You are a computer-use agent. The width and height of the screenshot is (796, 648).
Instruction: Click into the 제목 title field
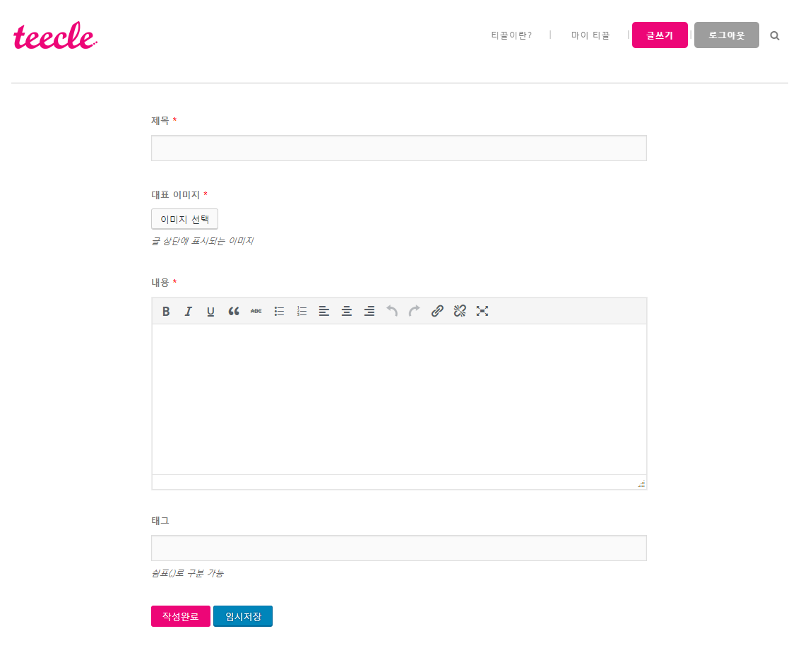coord(399,148)
